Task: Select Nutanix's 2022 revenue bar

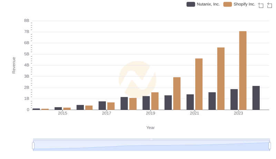Action: point(212,101)
